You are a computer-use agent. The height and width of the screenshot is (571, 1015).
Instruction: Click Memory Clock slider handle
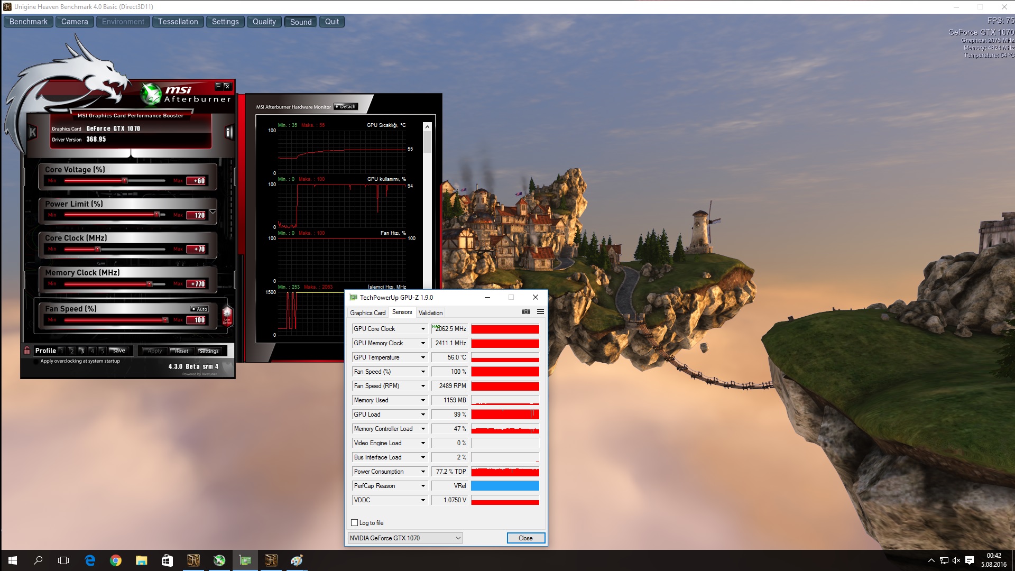(x=150, y=284)
